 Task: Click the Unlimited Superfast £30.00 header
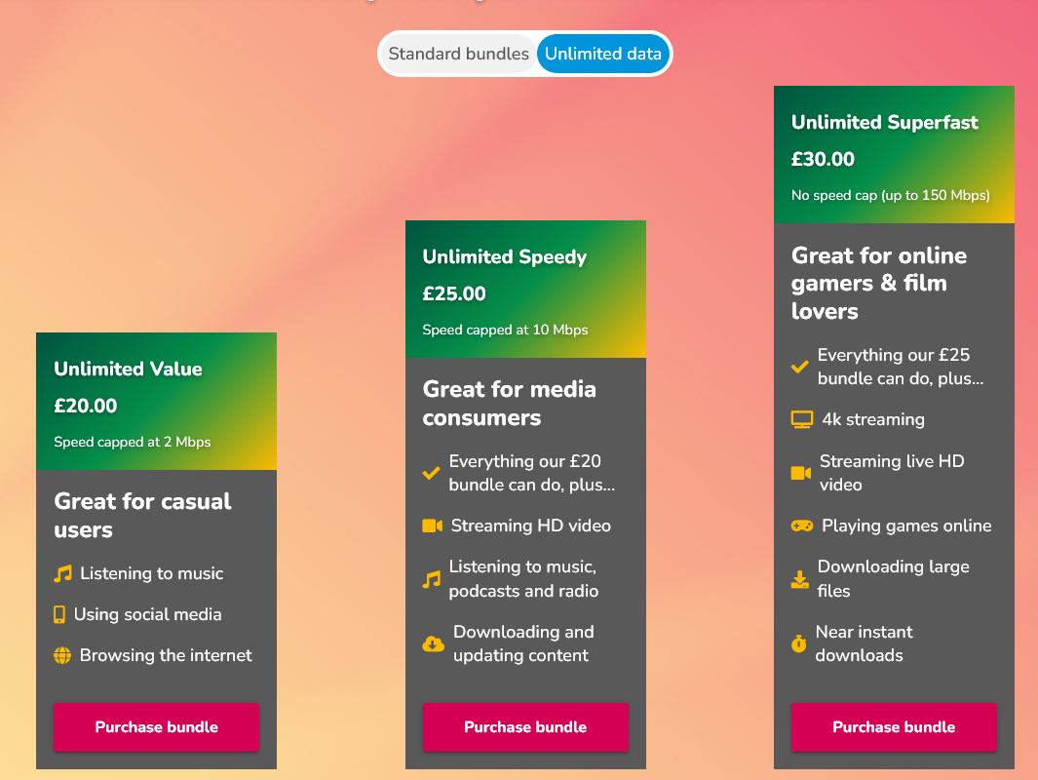pos(894,154)
